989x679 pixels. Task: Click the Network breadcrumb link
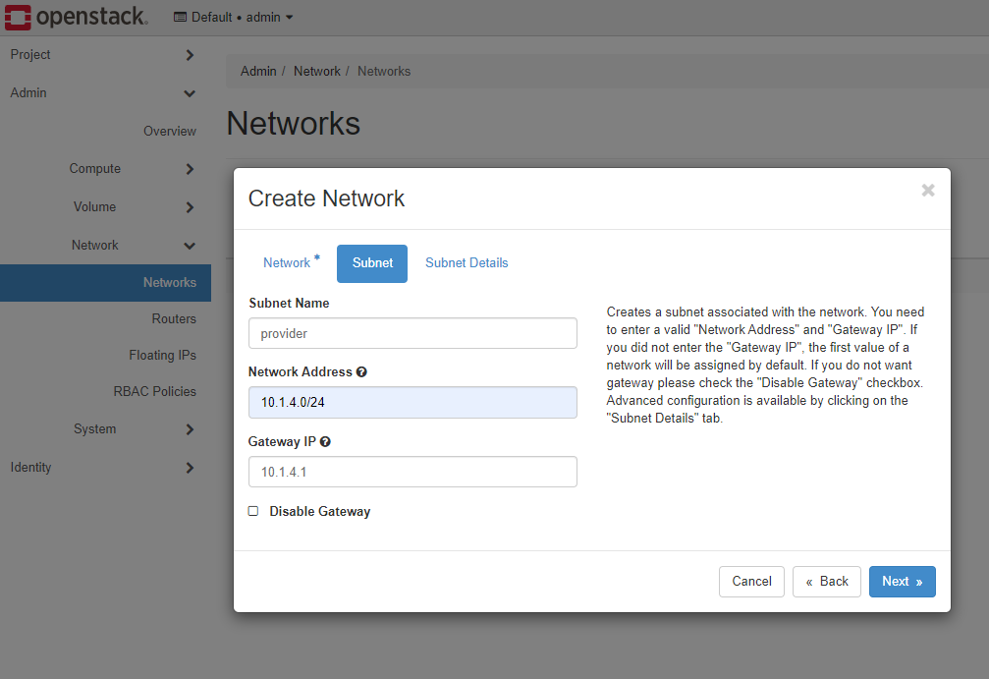[316, 72]
